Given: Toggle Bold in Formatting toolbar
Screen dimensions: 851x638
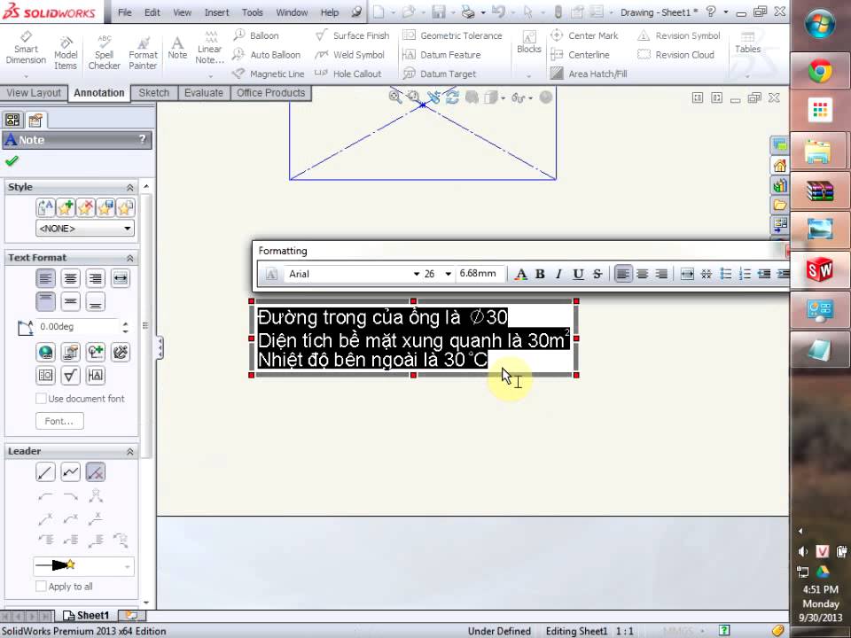Looking at the screenshot, I should [x=540, y=275].
